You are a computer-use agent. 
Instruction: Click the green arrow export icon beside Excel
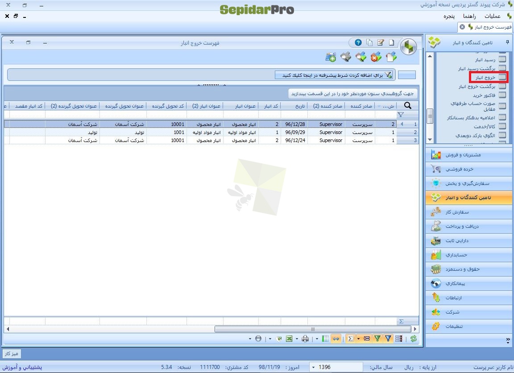click(278, 339)
